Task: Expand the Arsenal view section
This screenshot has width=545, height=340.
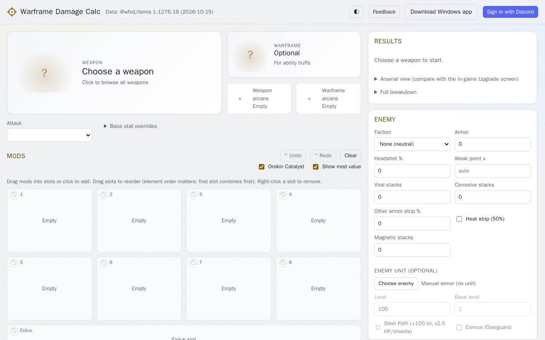Action: [446, 79]
